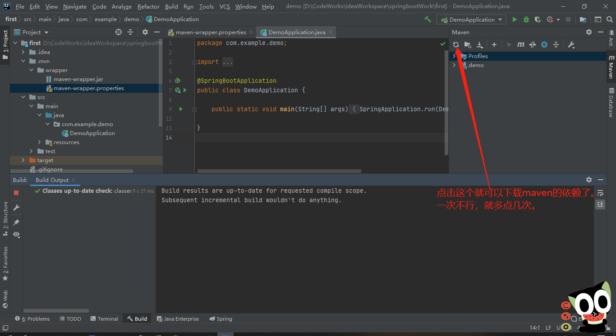Debug DemoApplication with bug icon
The height and width of the screenshot is (336, 616).
click(526, 19)
